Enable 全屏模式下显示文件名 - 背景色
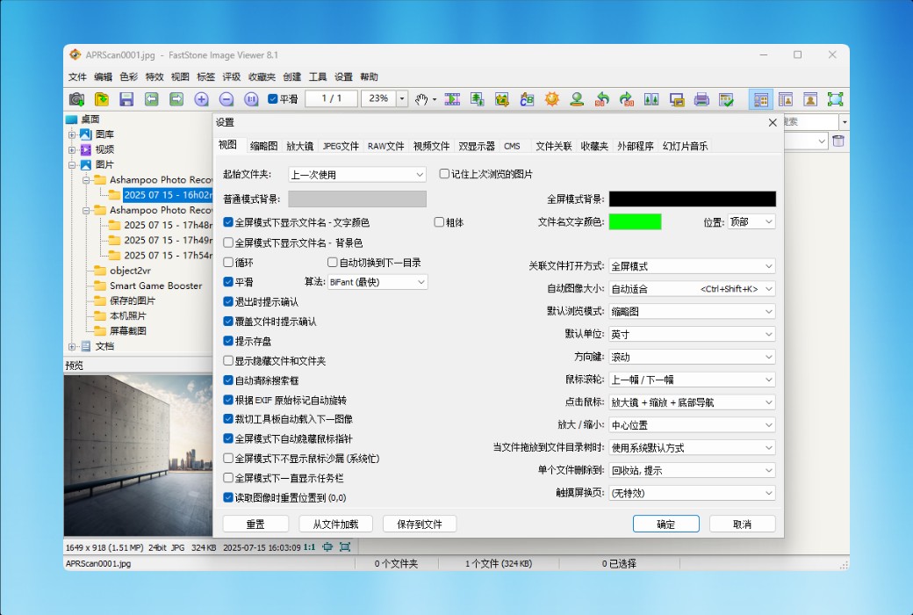The height and width of the screenshot is (615, 913). tap(228, 242)
